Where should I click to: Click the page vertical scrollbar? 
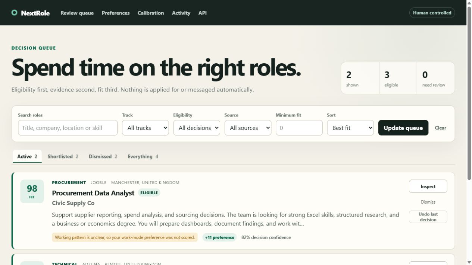469,94
